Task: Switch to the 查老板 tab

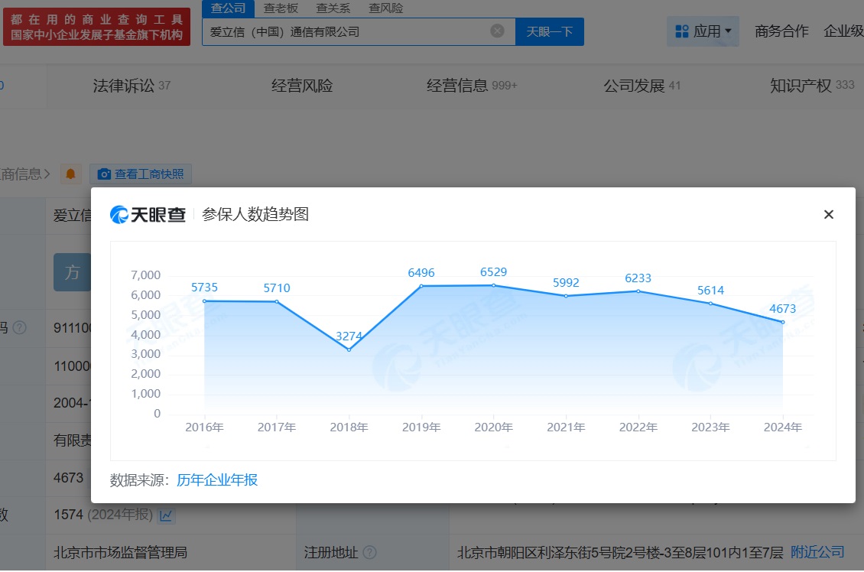Action: click(281, 8)
